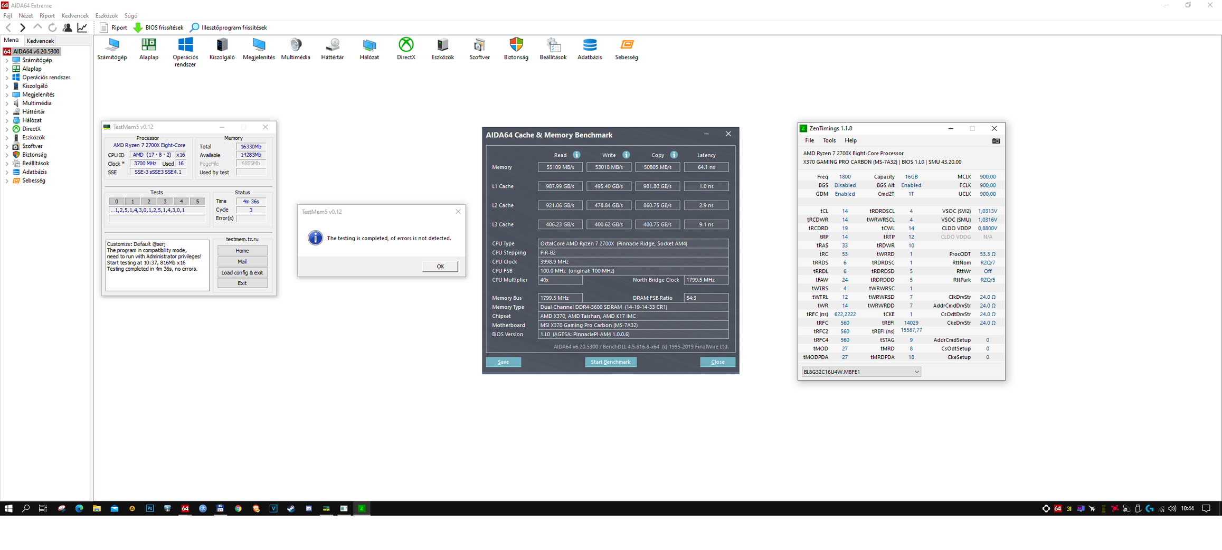Open the Eszközök devices icon
1222x550 pixels.
pyautogui.click(x=442, y=49)
